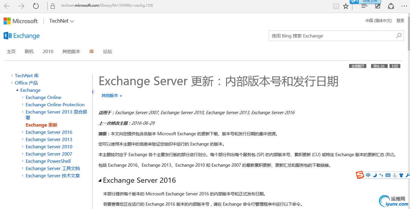Screen dimensions: 410x209
Task: Expand Exchange PowerShell tree arrow
Action: (23, 161)
